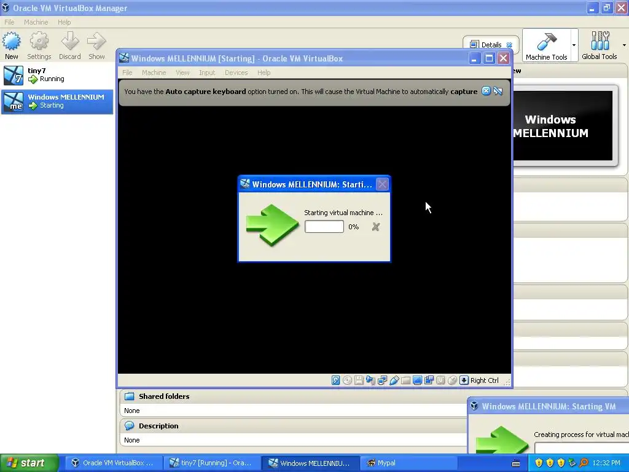Image resolution: width=629 pixels, height=472 pixels.
Task: Click the XP start button
Action: [x=29, y=463]
